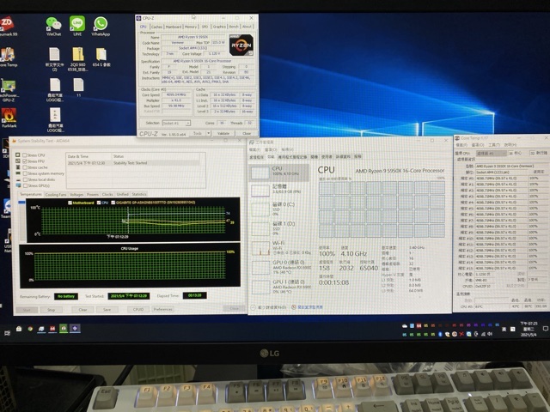Open the Voltages tab in AIDA64
This screenshot has height=412, width=550.
click(x=76, y=195)
